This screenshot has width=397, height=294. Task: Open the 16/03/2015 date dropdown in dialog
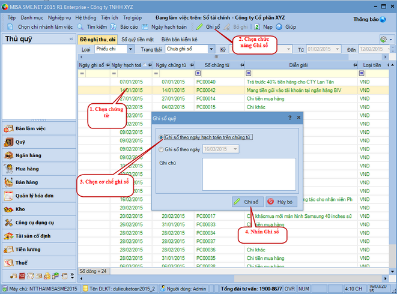point(235,149)
